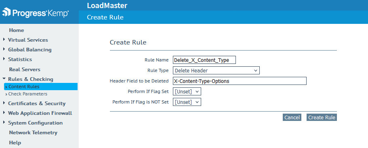Click the Create Rule section heading
The width and height of the screenshot is (368, 148).
tap(128, 42)
